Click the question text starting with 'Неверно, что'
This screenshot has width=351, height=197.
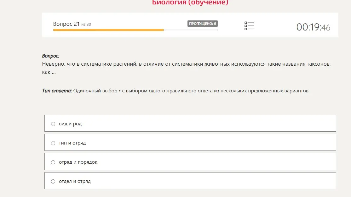[186, 68]
